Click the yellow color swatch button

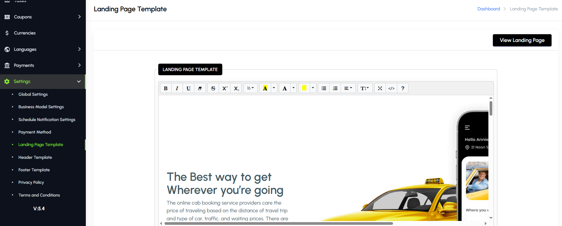coord(304,88)
